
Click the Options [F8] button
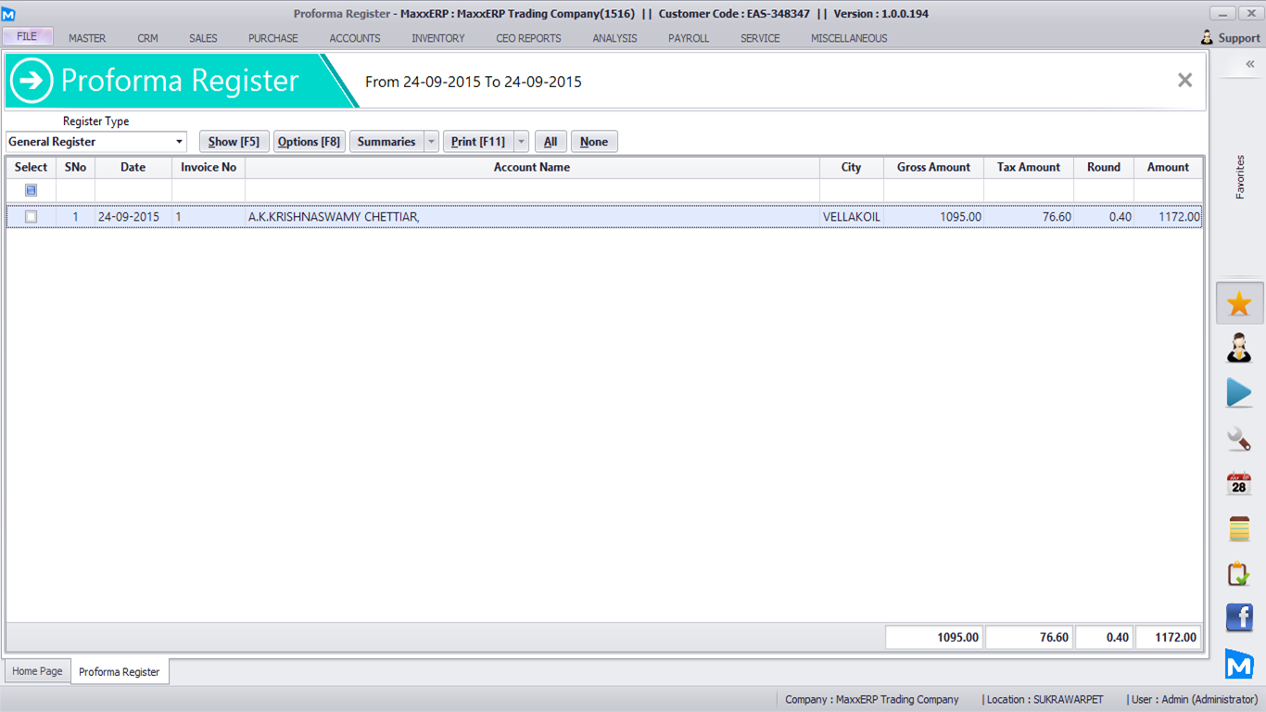(x=309, y=142)
